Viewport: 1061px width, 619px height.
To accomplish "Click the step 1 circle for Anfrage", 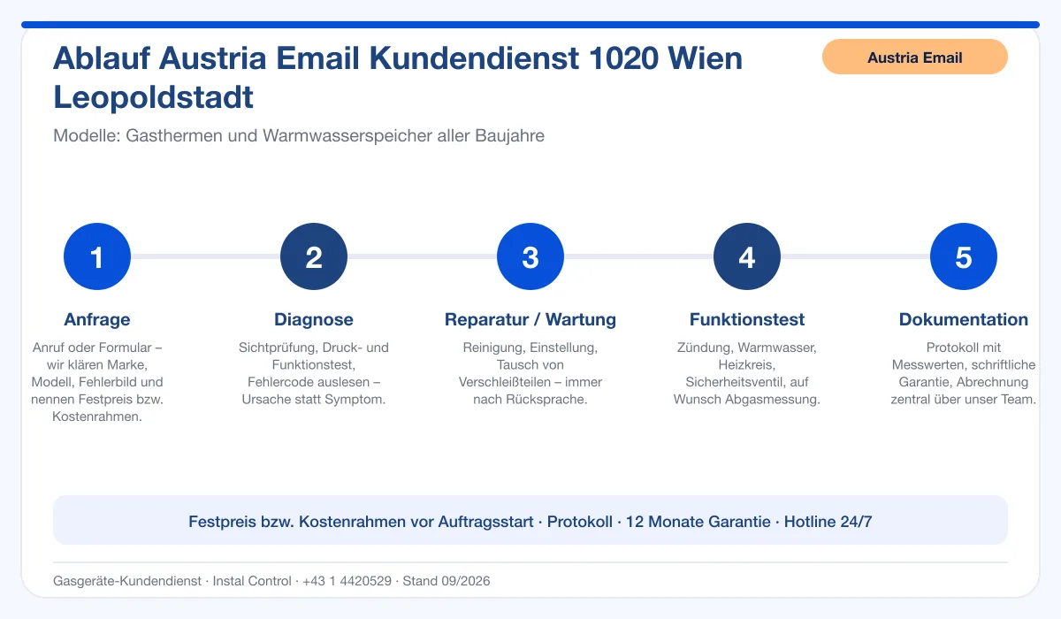I will click(97, 256).
